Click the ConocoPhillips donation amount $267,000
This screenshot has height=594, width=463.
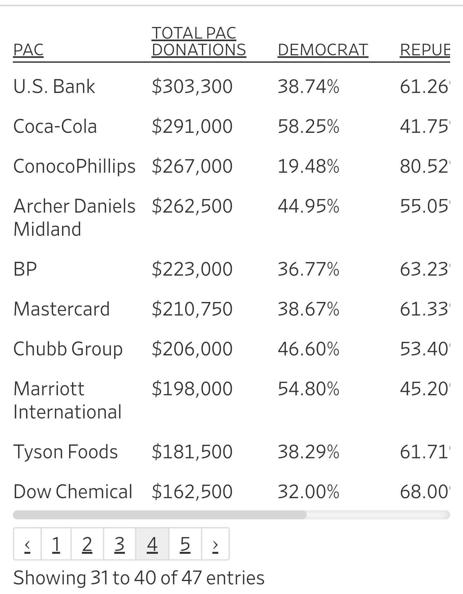coord(192,166)
